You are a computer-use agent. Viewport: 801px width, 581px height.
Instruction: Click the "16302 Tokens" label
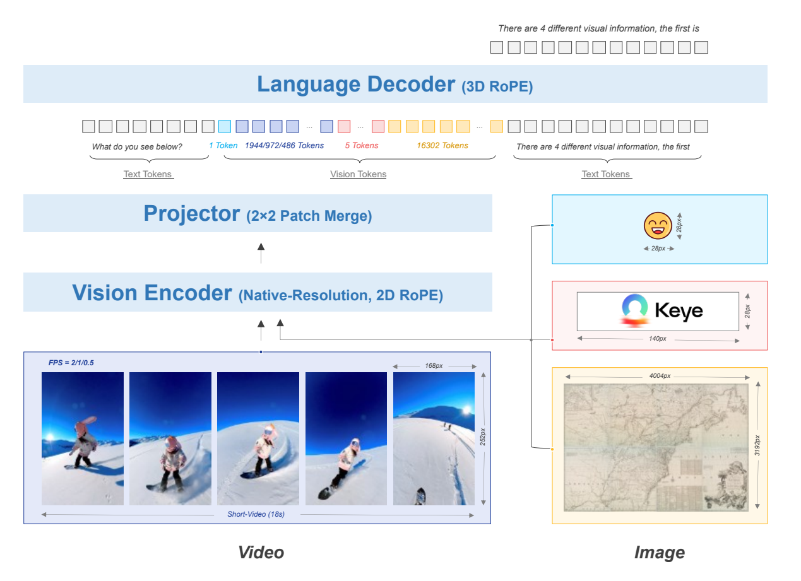(442, 146)
